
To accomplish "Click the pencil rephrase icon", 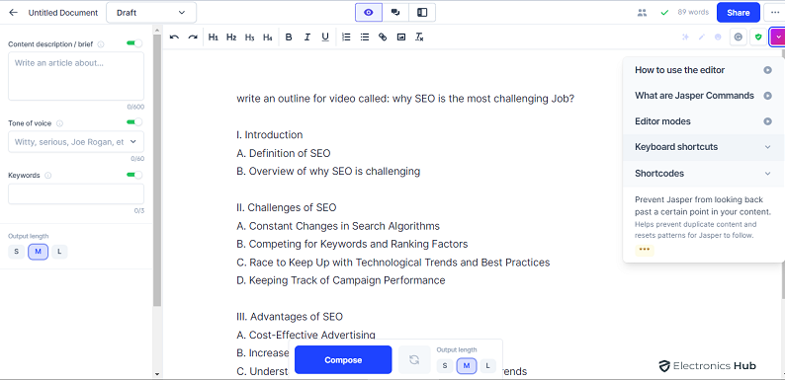I will click(702, 37).
